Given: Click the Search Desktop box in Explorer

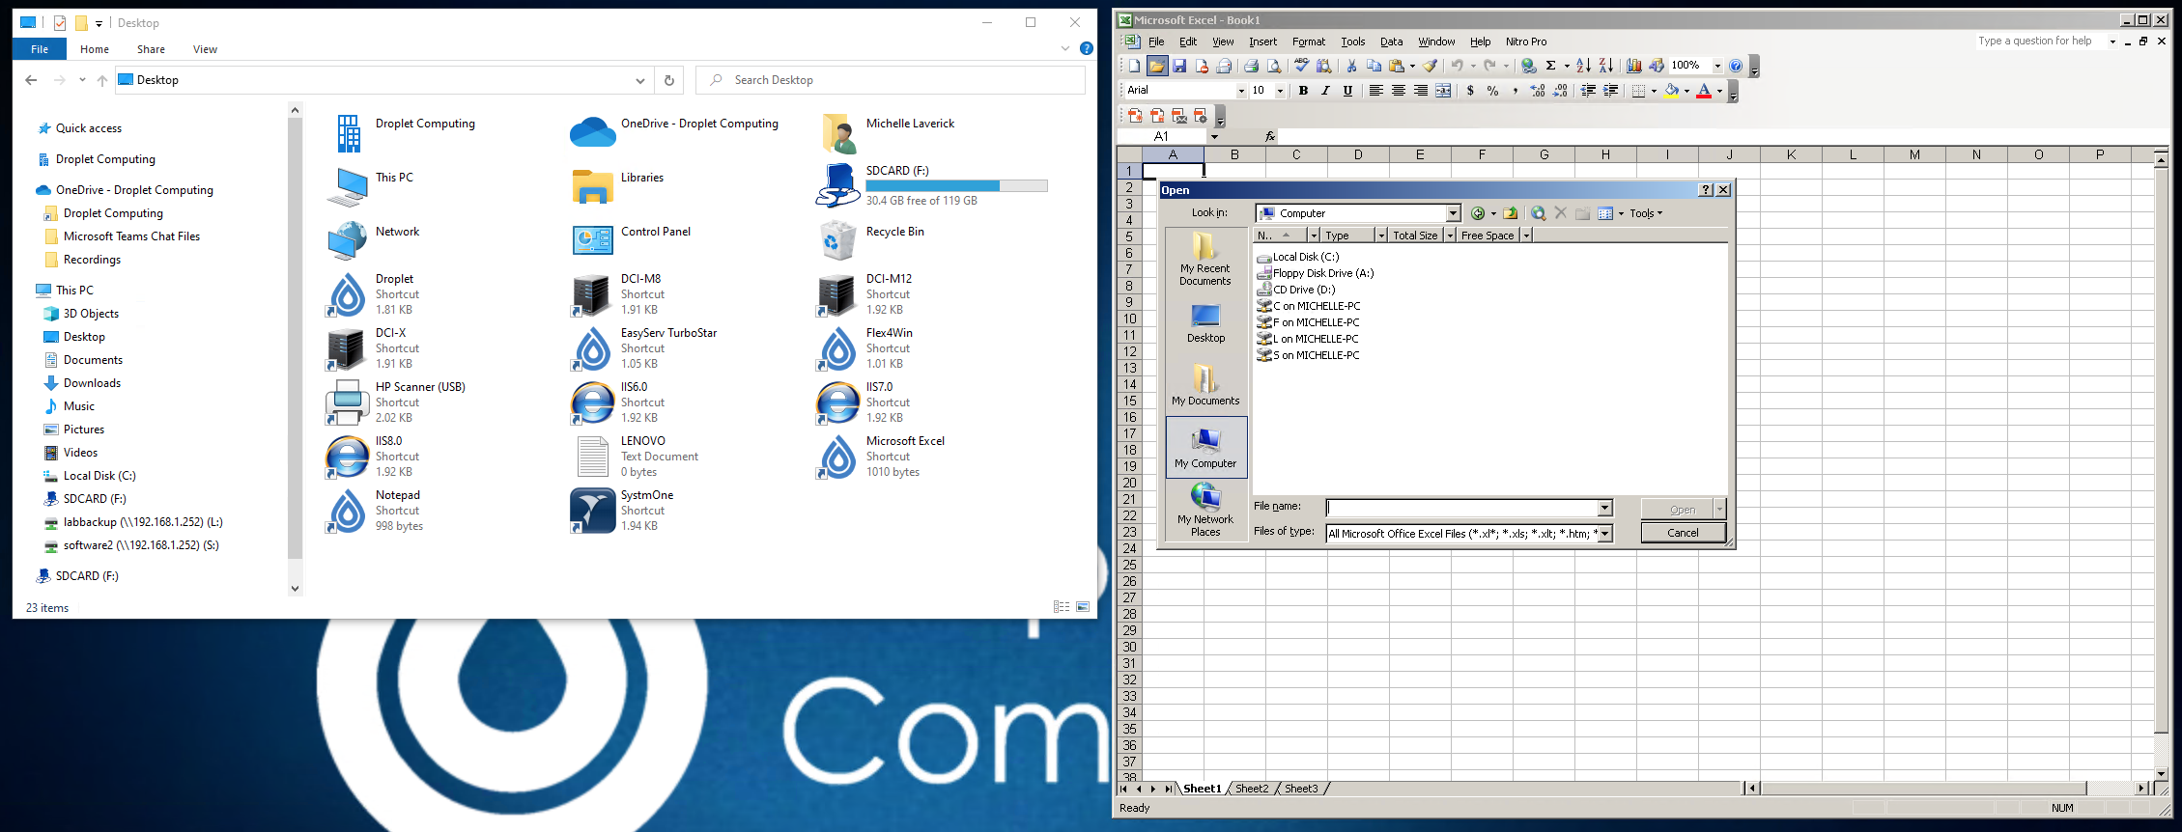Looking at the screenshot, I should [890, 80].
